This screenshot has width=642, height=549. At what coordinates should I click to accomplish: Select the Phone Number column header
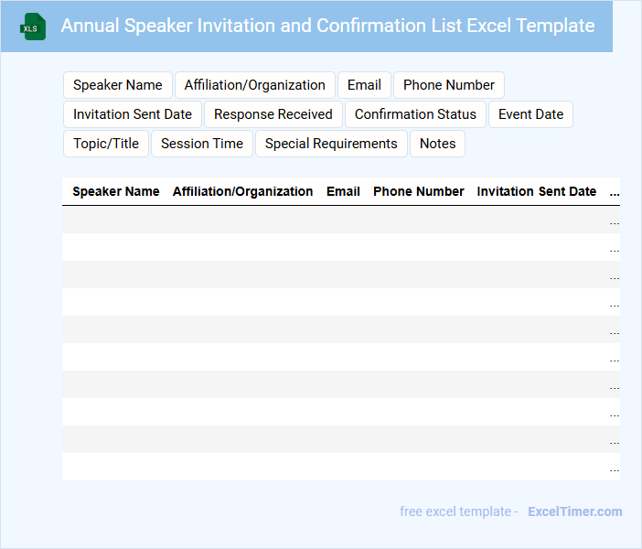[419, 192]
